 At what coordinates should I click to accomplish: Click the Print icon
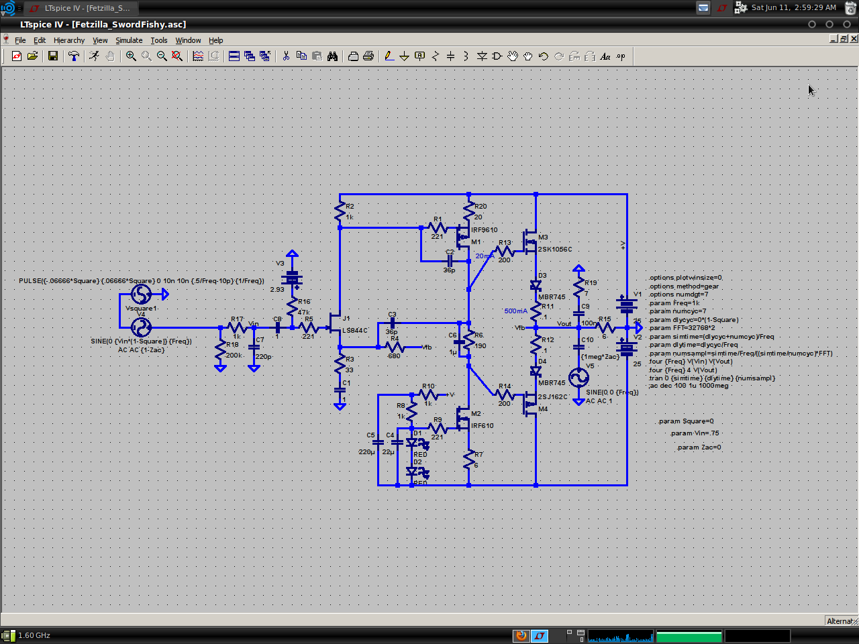click(x=368, y=56)
